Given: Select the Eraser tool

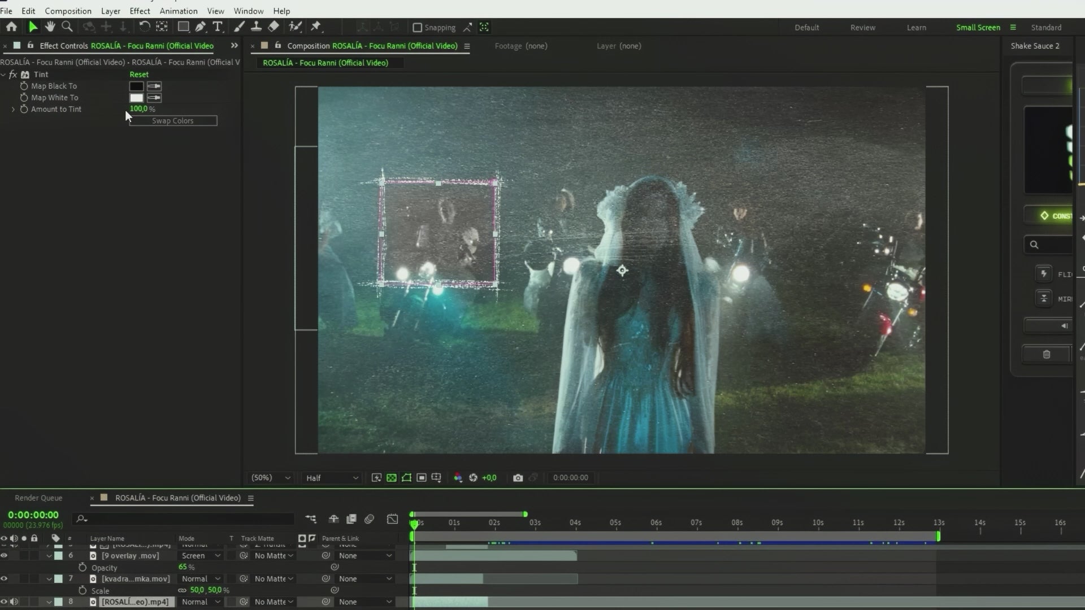Looking at the screenshot, I should pyautogui.click(x=274, y=27).
